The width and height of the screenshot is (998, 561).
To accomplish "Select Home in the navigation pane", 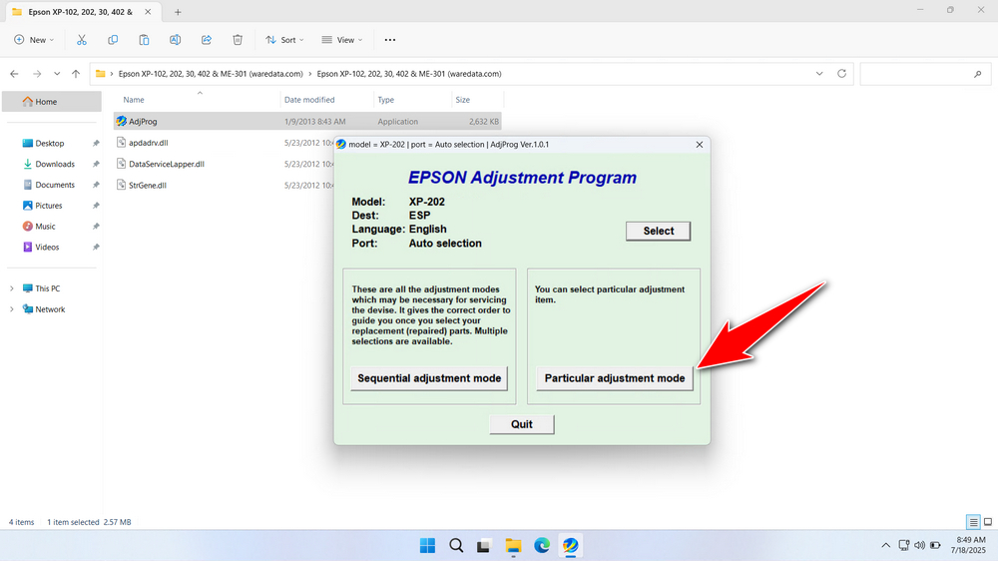I will [x=52, y=101].
